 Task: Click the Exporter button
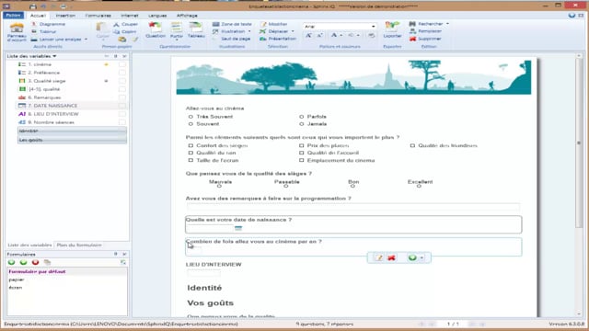pos(392,30)
